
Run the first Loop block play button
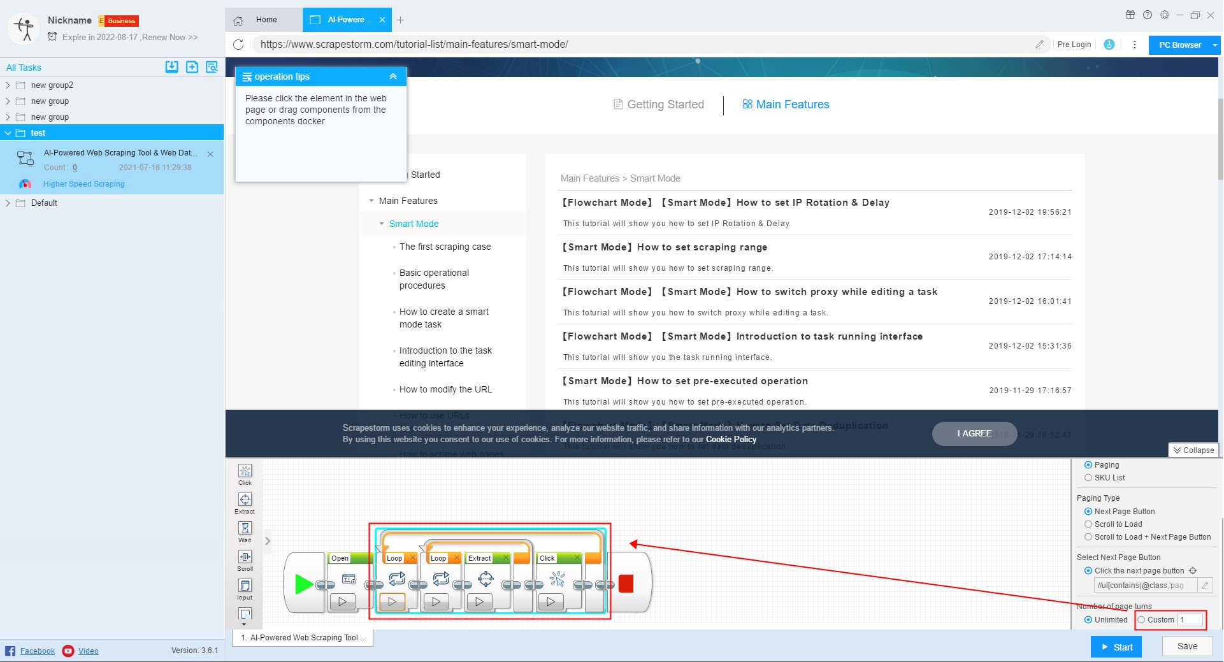coord(392,601)
